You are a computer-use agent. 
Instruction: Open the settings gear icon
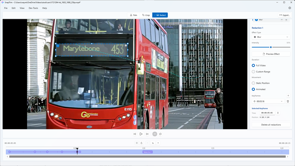290,8
